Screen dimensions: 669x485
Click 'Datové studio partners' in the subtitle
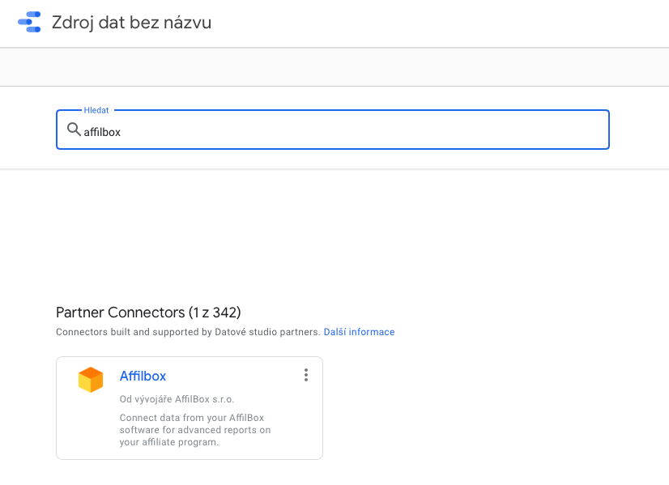(267, 332)
